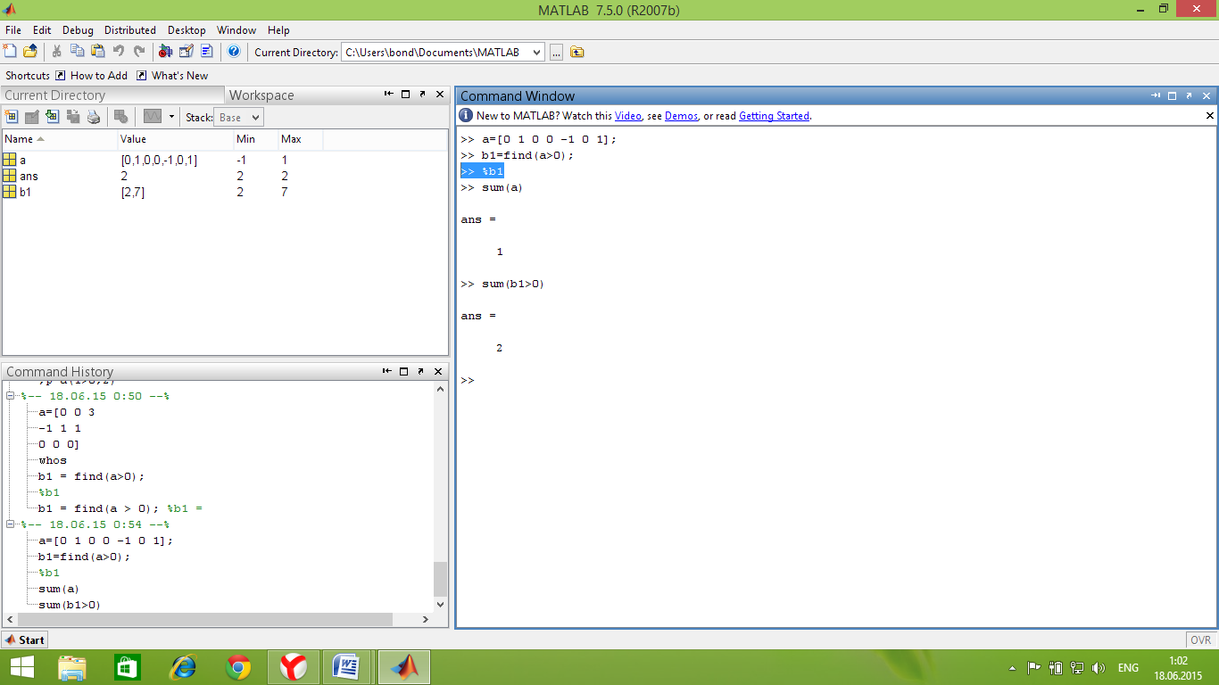The width and height of the screenshot is (1219, 685).
Task: Open Google Chrome from the taskbar
Action: coord(238,667)
